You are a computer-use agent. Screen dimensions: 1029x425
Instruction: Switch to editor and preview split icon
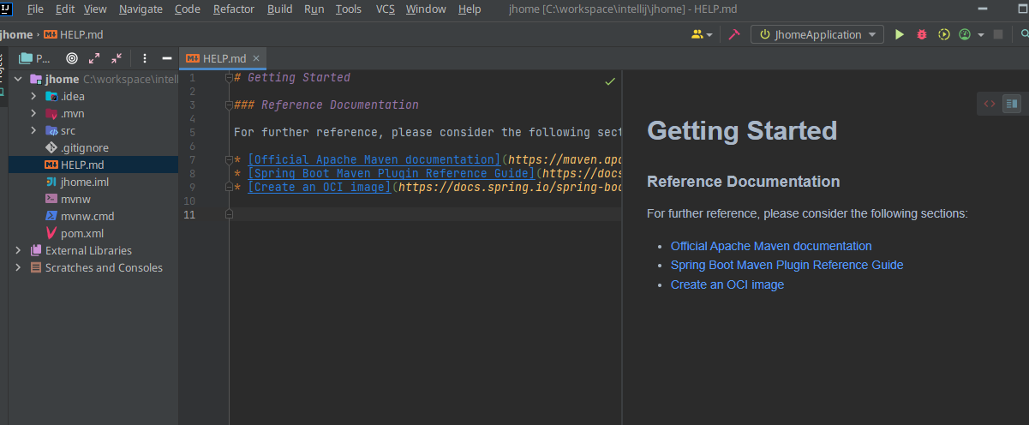coord(1012,104)
